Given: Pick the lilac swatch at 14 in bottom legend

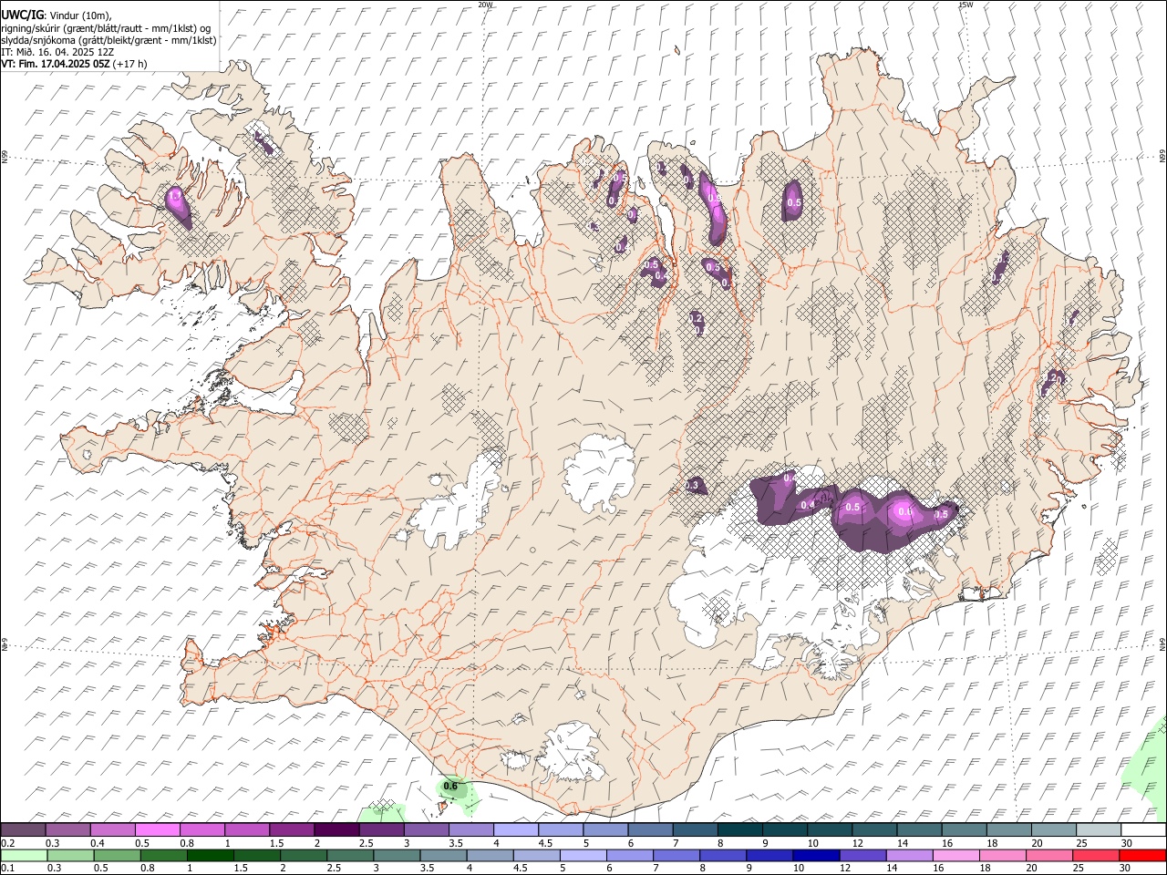Looking at the screenshot, I should click(909, 855).
